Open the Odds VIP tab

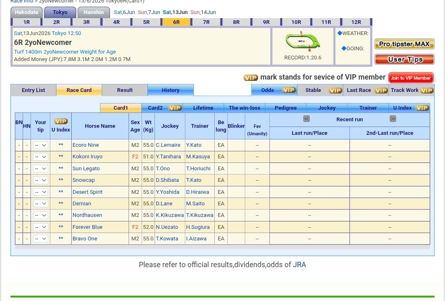tap(274, 90)
